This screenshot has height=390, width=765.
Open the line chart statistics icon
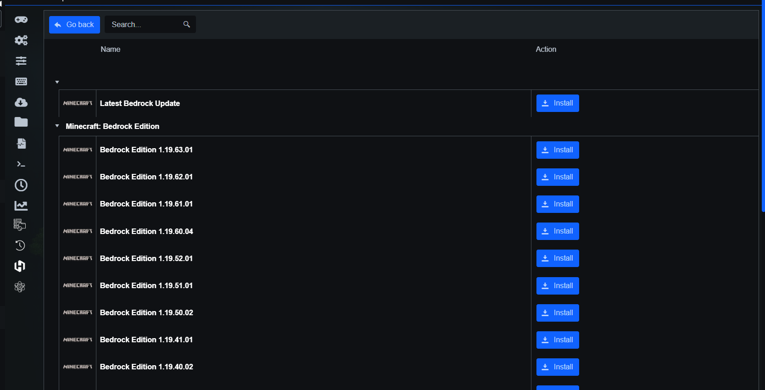click(x=21, y=206)
